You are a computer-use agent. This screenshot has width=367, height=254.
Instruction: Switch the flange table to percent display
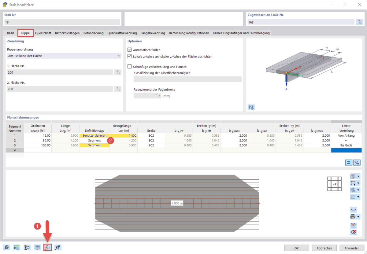(x=357, y=162)
